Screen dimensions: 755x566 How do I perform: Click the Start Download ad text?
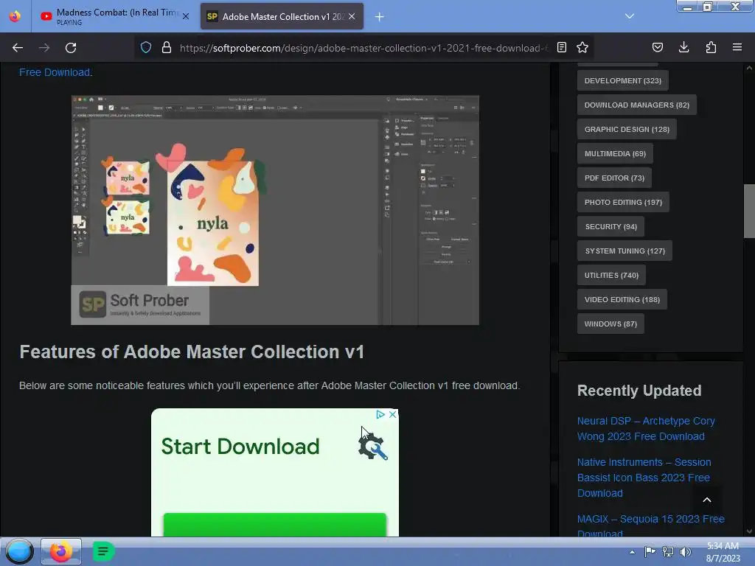coord(240,447)
